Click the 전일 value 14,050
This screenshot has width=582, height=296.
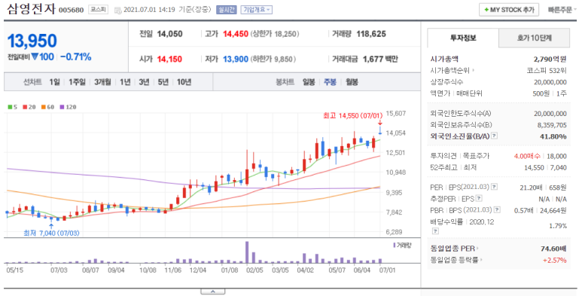point(169,34)
